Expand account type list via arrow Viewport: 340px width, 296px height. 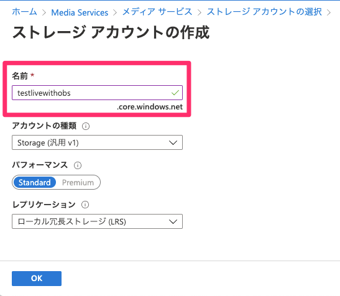[173, 142]
